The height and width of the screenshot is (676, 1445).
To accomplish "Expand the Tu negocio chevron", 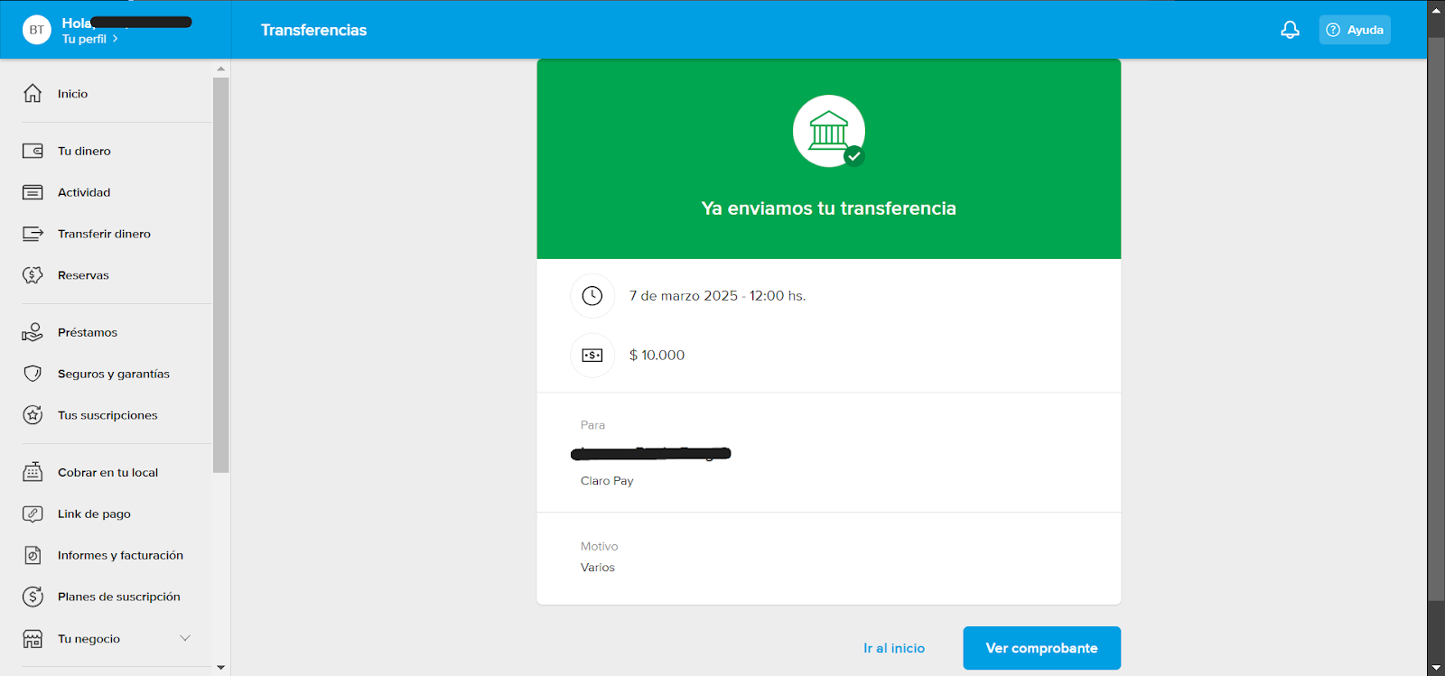I will [x=185, y=638].
